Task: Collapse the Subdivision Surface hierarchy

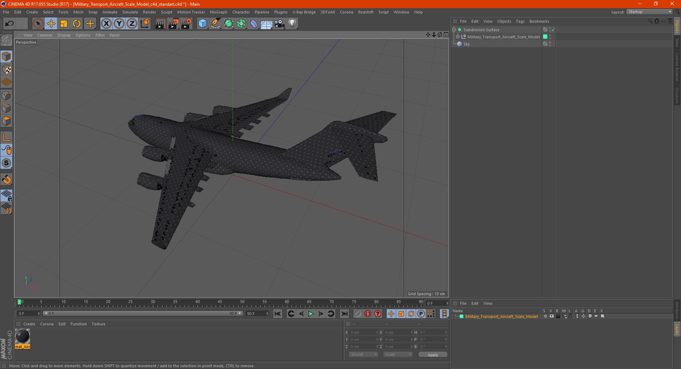Action: pyautogui.click(x=454, y=30)
